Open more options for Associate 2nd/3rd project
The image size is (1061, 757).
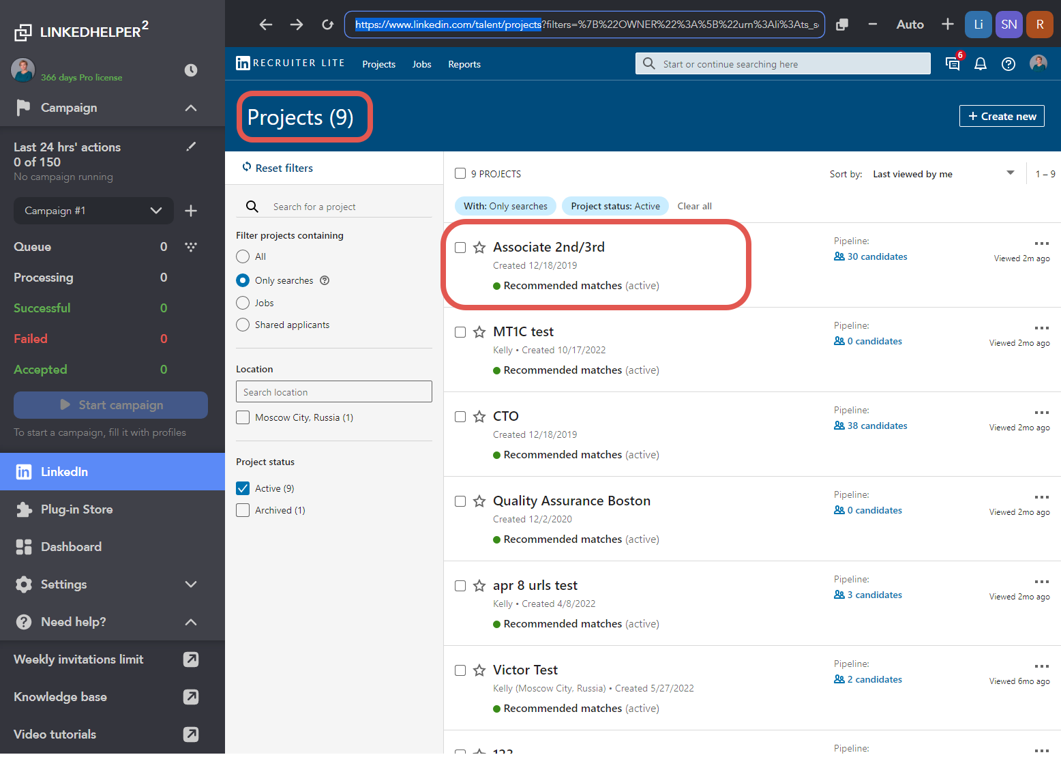(1041, 243)
